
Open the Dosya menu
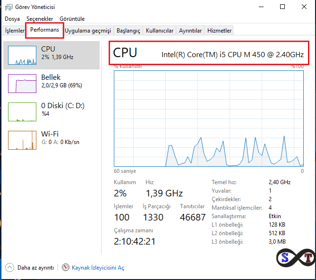[x=12, y=19]
